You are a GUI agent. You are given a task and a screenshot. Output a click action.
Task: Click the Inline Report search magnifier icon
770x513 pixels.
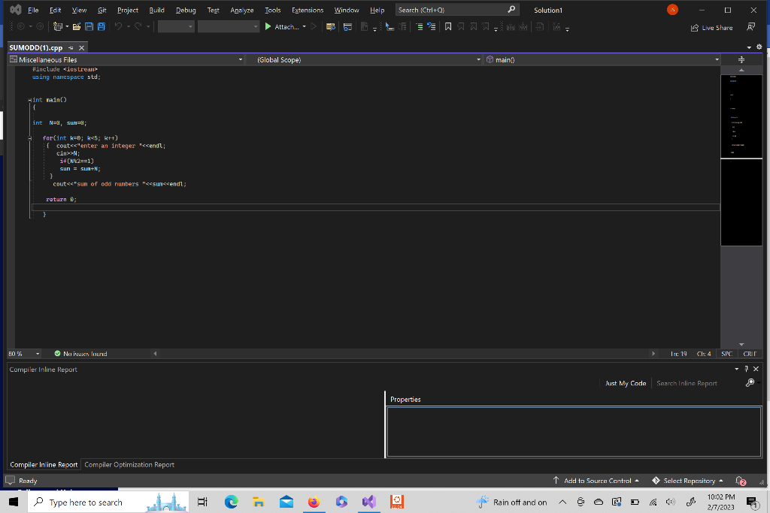pos(750,382)
